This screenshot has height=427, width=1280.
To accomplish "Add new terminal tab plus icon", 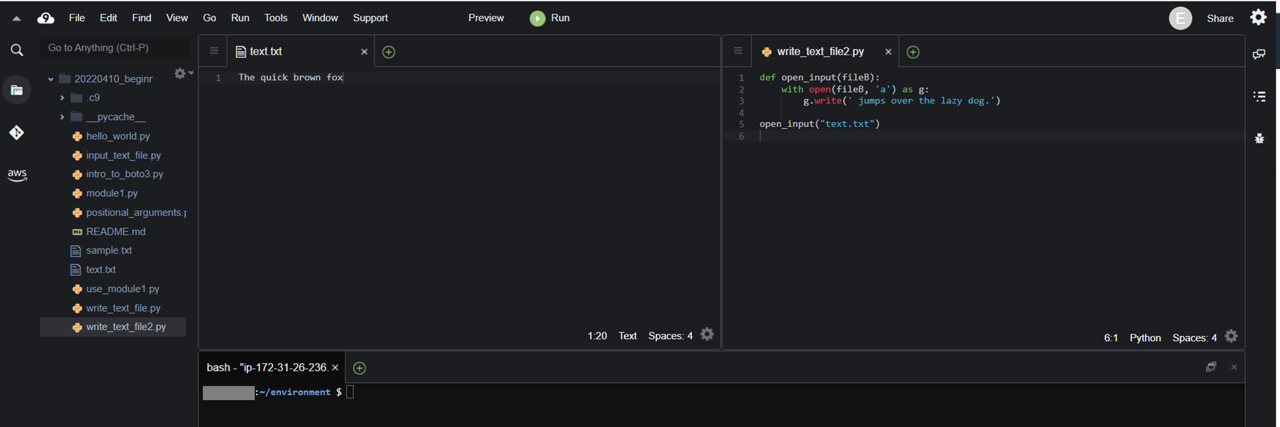I will click(x=360, y=368).
